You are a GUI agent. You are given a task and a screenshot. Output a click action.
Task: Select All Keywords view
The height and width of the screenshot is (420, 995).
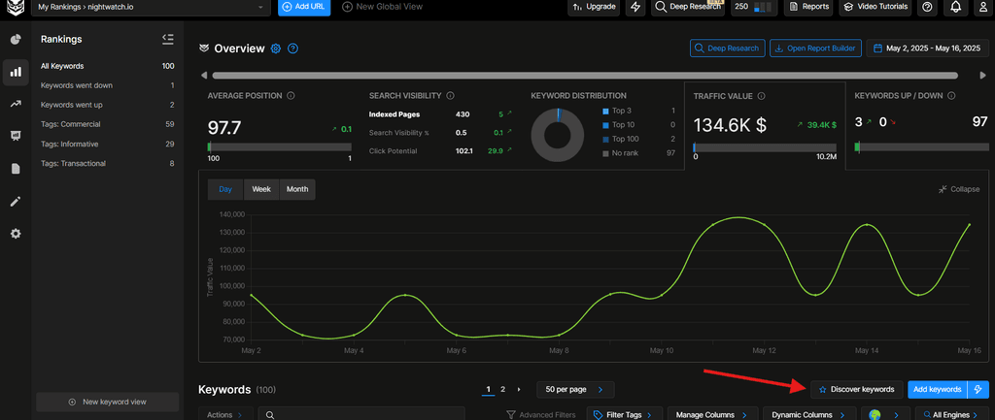[x=107, y=66]
